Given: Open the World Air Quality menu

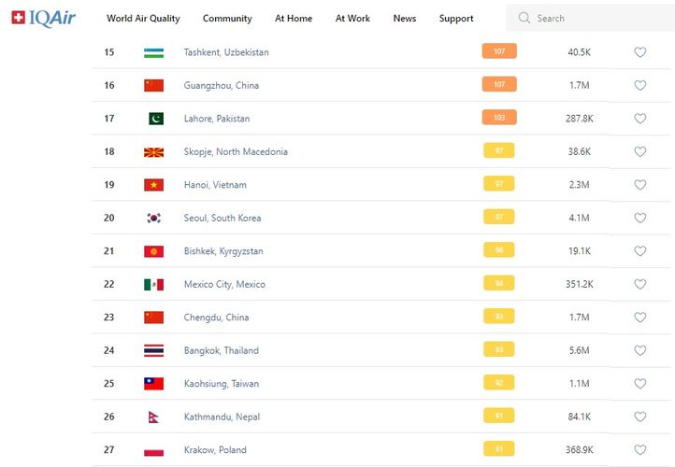Looking at the screenshot, I should [x=143, y=18].
